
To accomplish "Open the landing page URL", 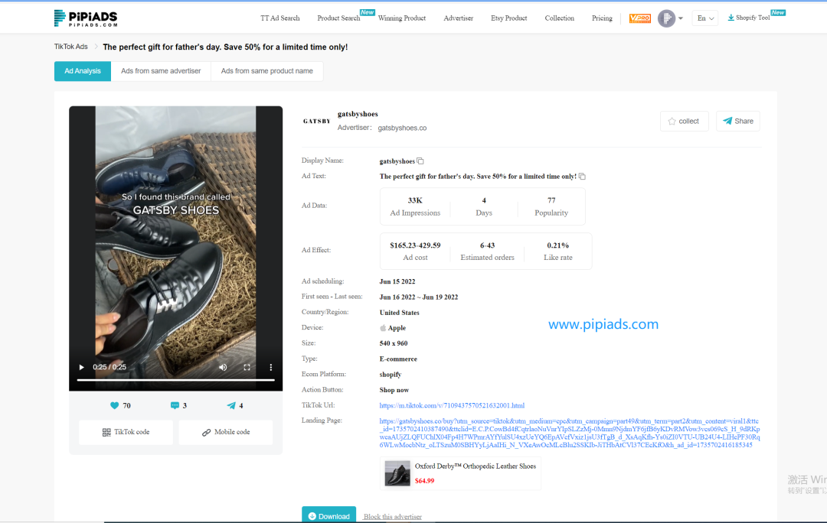I will (x=570, y=433).
